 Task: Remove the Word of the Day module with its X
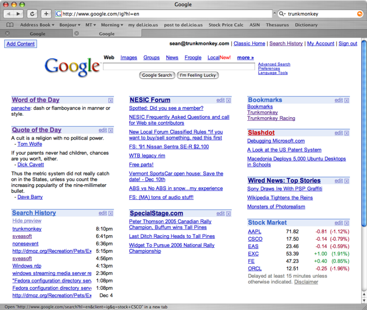pos(111,100)
